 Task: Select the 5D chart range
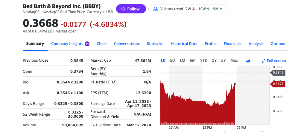pyautogui.click(x=172, y=60)
